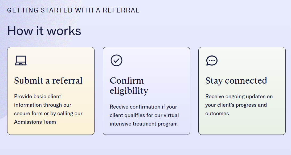Click the laptop icon on the referral card
The width and height of the screenshot is (291, 155).
coord(21,61)
